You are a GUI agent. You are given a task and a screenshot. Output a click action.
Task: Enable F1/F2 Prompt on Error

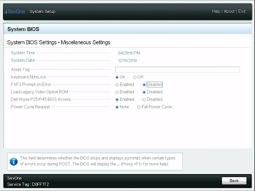pos(117,85)
